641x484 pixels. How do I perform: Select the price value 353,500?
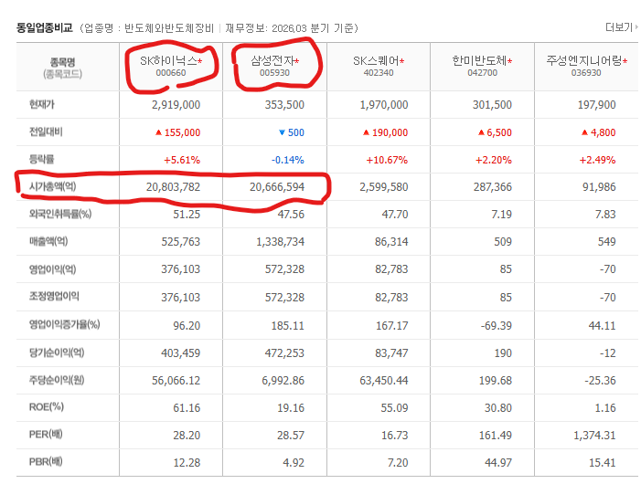pos(284,105)
